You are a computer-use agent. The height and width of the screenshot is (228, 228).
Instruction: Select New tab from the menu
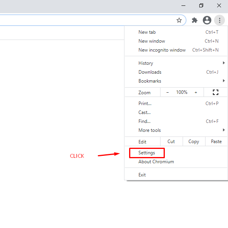tap(176, 32)
